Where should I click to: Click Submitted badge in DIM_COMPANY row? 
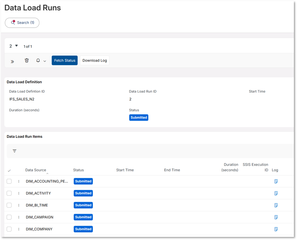point(83,229)
